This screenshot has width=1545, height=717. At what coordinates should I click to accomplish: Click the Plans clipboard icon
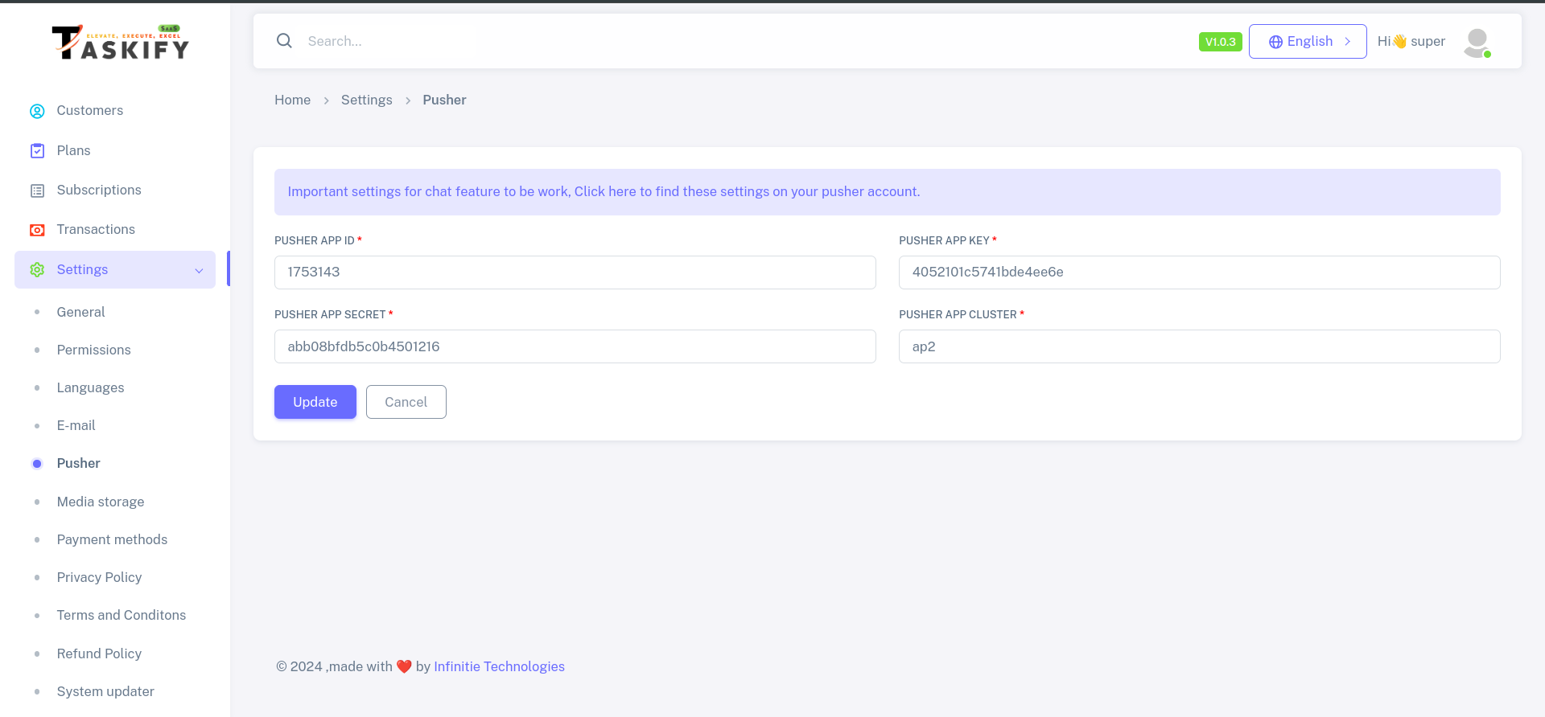[x=37, y=151]
